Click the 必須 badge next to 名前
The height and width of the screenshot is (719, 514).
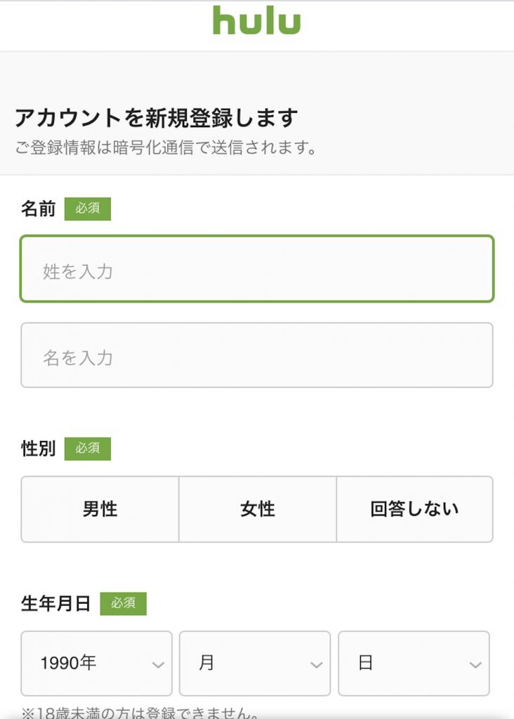click(x=88, y=209)
